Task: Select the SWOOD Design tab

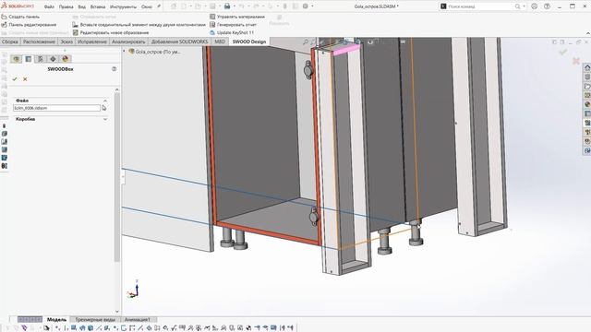Action: point(248,41)
